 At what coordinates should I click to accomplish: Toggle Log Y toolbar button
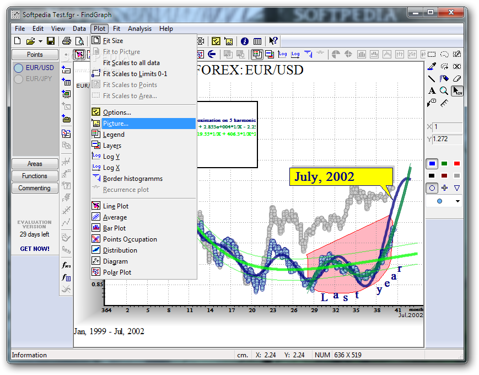click(x=283, y=55)
